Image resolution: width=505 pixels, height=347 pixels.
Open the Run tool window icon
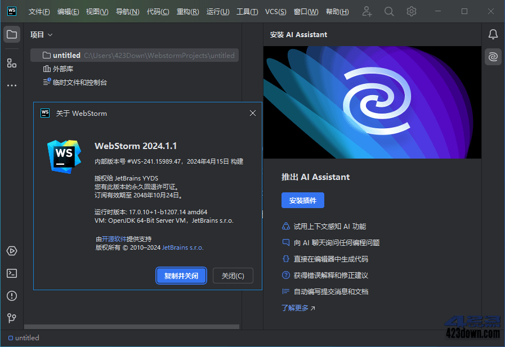[x=12, y=251]
